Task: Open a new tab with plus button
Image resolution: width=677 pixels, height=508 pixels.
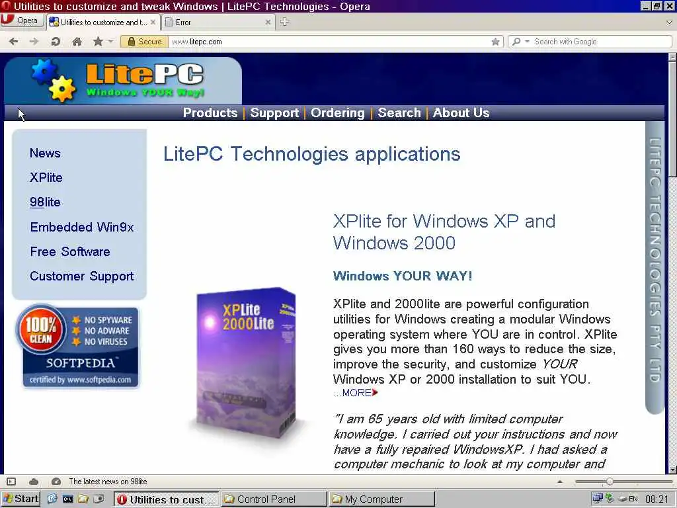Action: coord(284,22)
